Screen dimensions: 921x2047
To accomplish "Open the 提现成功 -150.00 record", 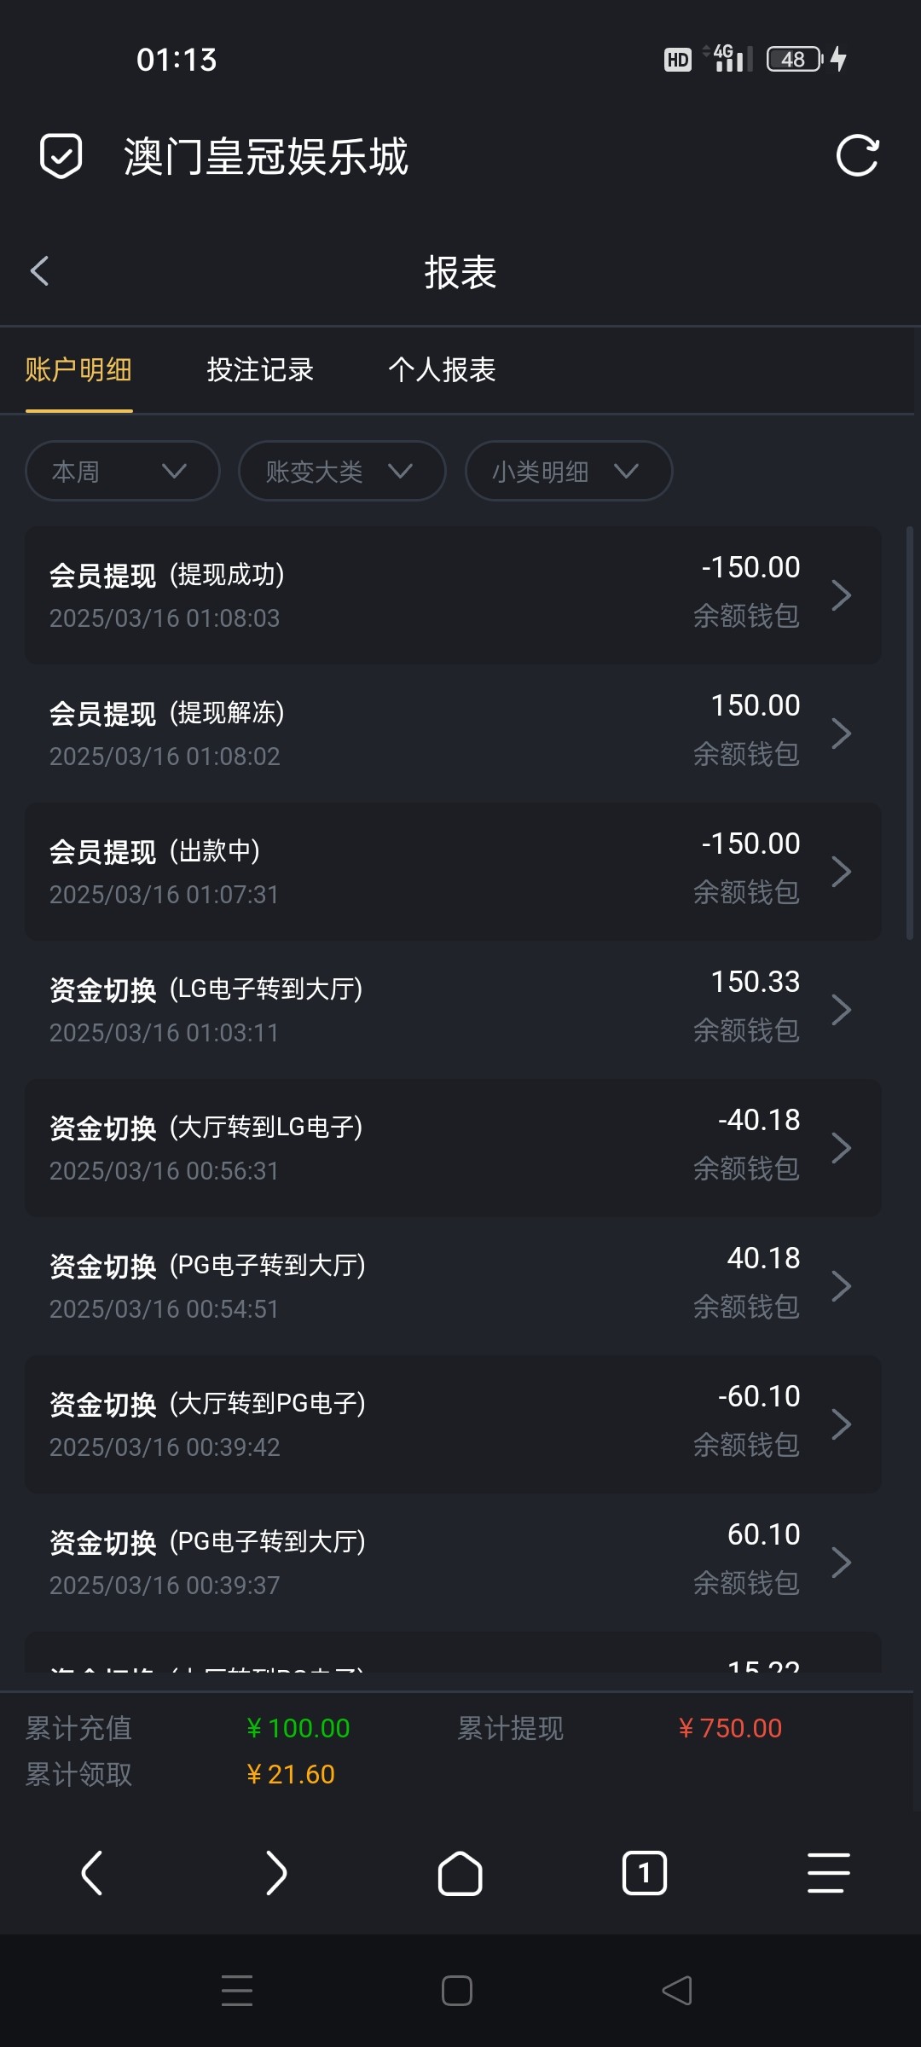I will (x=452, y=594).
